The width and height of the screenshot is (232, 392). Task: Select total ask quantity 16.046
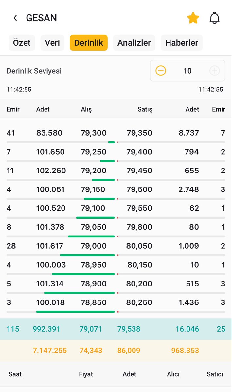(x=187, y=329)
